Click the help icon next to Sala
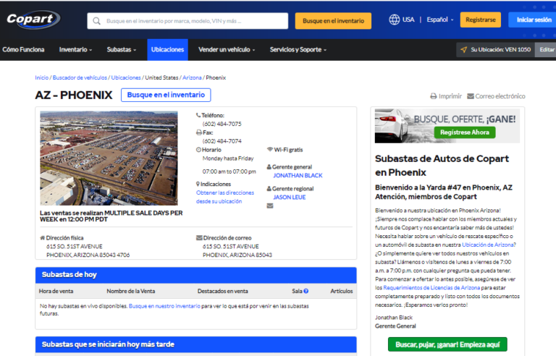Screen dimensions: 556x356 click(x=306, y=291)
